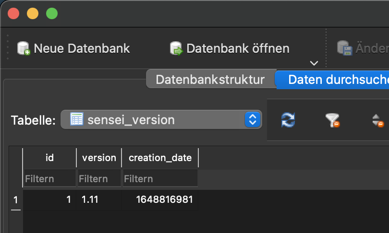Screen dimensions: 389x233
Task: Expand the toolbar overflow chevron
Action: [314, 63]
